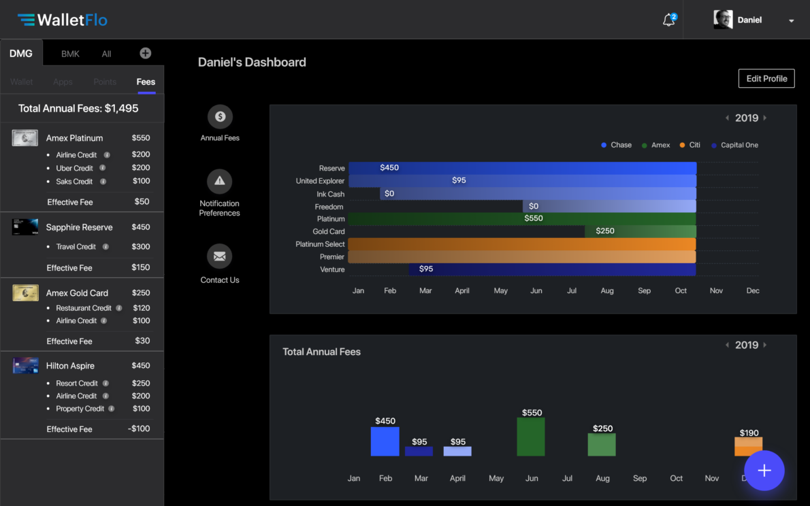Show info for Travel Credit
Image resolution: width=810 pixels, height=506 pixels.
click(106, 247)
